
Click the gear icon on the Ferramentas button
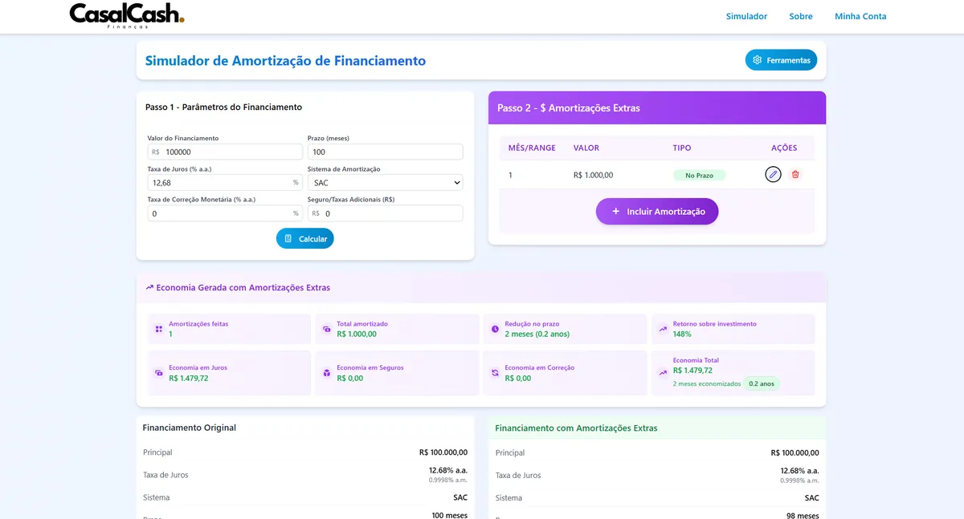756,59
